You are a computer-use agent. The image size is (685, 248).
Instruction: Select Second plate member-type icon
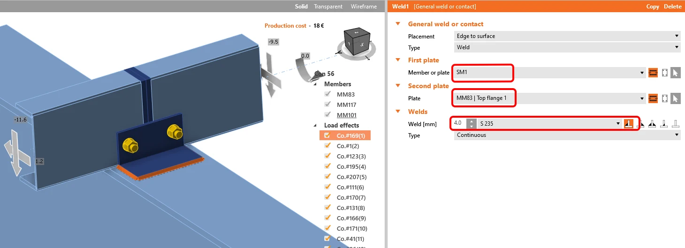(x=653, y=98)
